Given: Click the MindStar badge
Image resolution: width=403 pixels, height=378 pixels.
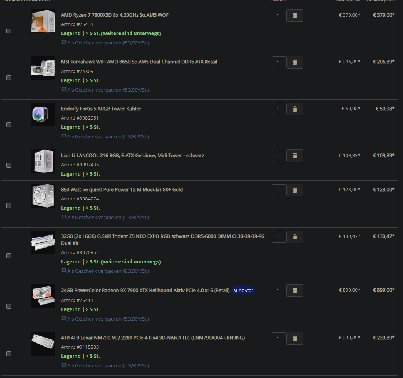Looking at the screenshot, I should tap(243, 291).
